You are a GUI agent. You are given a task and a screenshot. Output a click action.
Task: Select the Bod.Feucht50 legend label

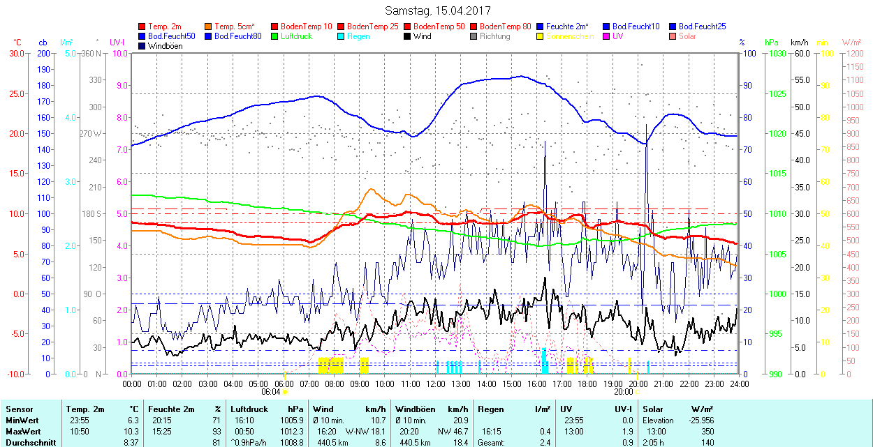172,36
